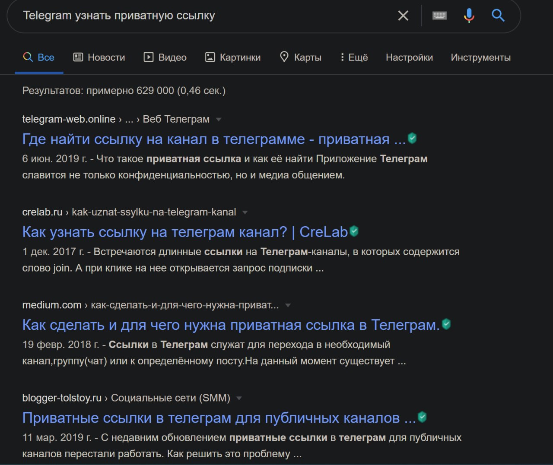Switch to the Видео tab

[165, 57]
